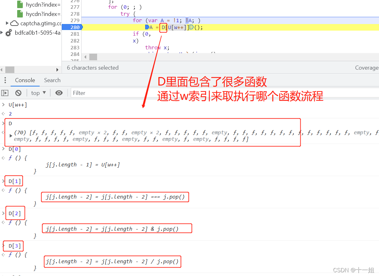Click line number 283 in gutter
The height and width of the screenshot is (276, 379).
[x=75, y=47]
